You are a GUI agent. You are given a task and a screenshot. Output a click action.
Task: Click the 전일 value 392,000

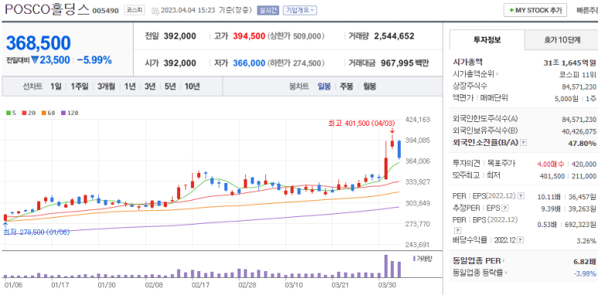point(180,36)
